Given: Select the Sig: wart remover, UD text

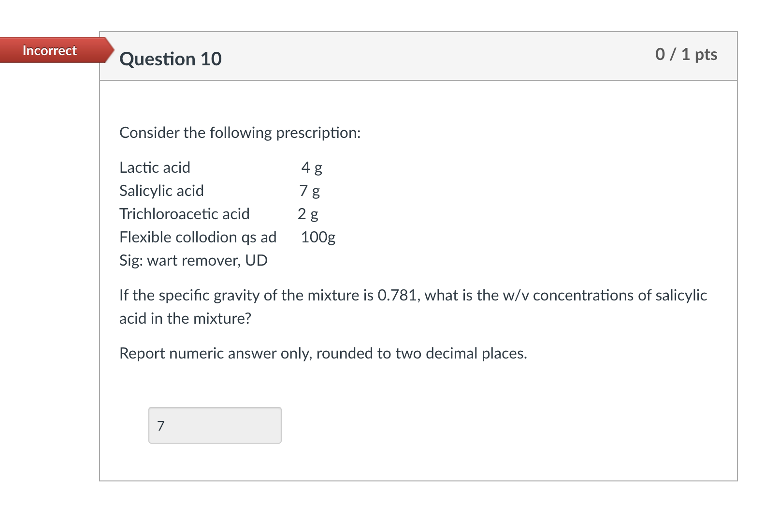Looking at the screenshot, I should point(193,260).
